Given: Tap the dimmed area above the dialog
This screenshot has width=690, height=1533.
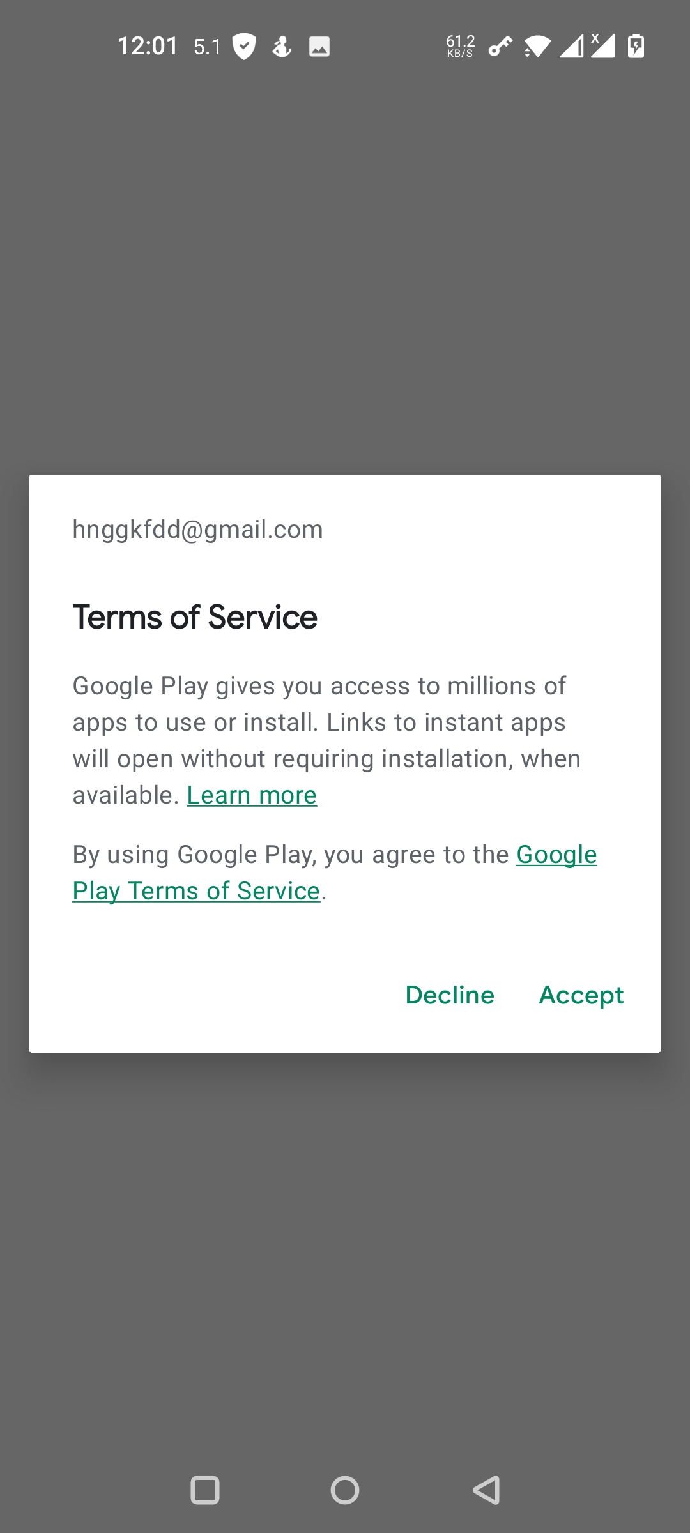Looking at the screenshot, I should pyautogui.click(x=345, y=268).
